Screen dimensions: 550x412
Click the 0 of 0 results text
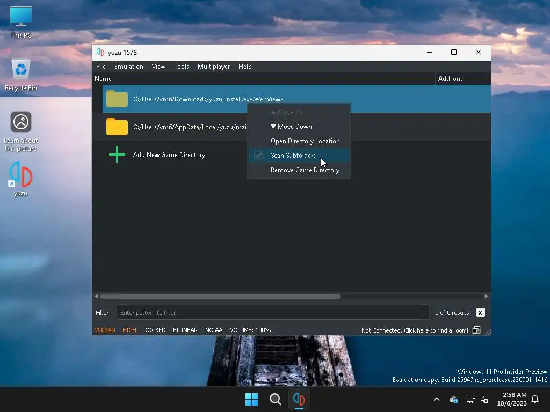(x=452, y=313)
